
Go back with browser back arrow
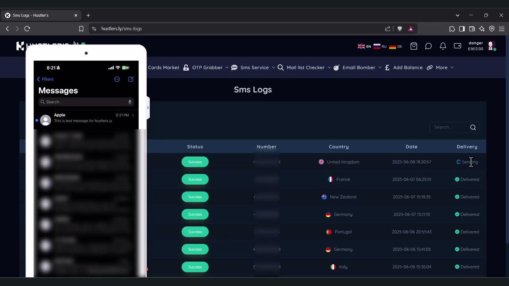pos(7,29)
